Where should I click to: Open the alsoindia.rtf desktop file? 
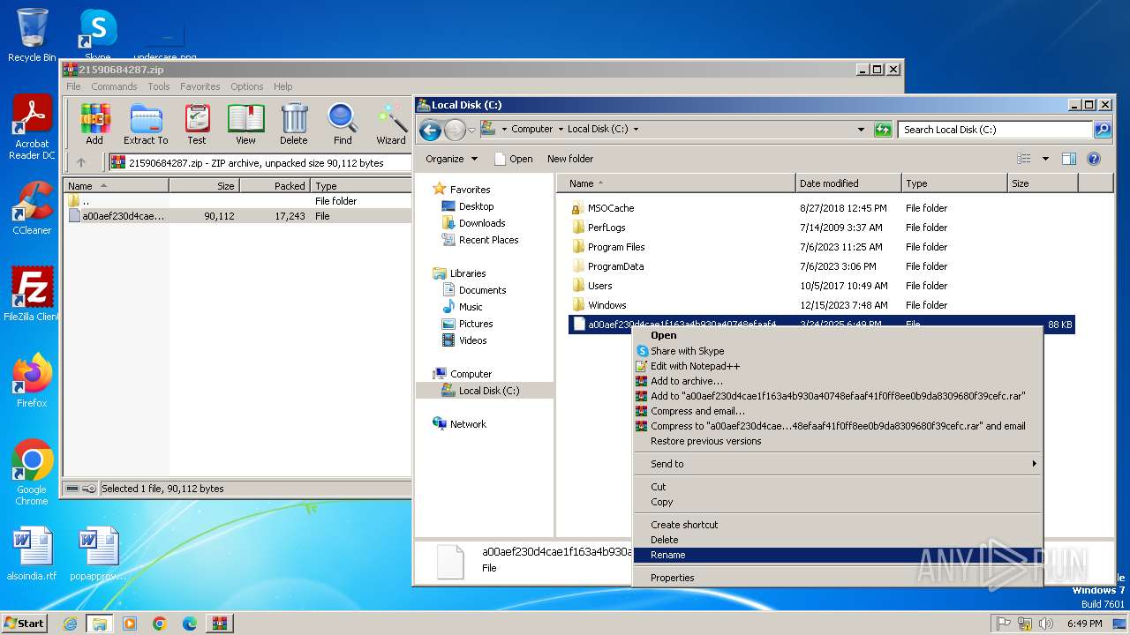[x=32, y=554]
